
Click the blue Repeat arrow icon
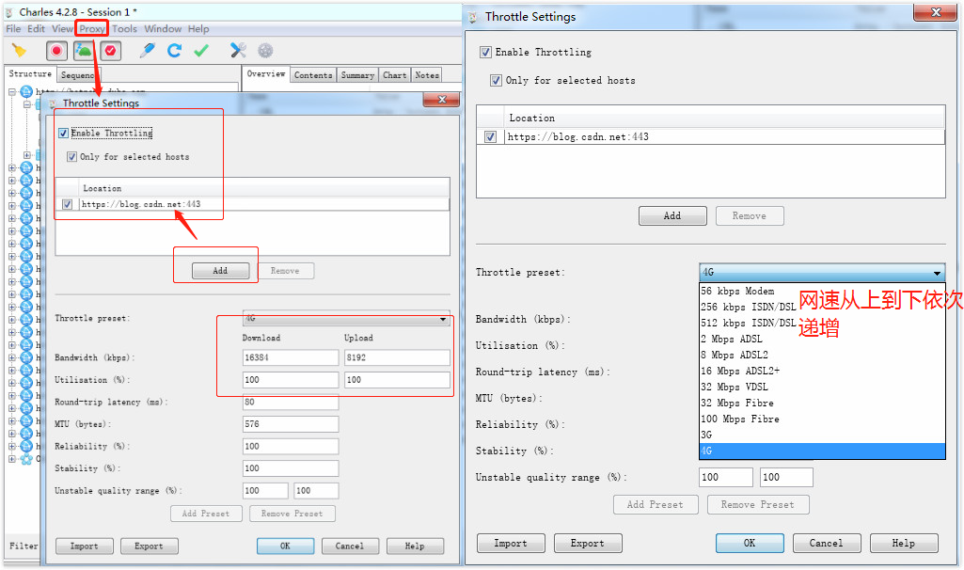pyautogui.click(x=174, y=51)
